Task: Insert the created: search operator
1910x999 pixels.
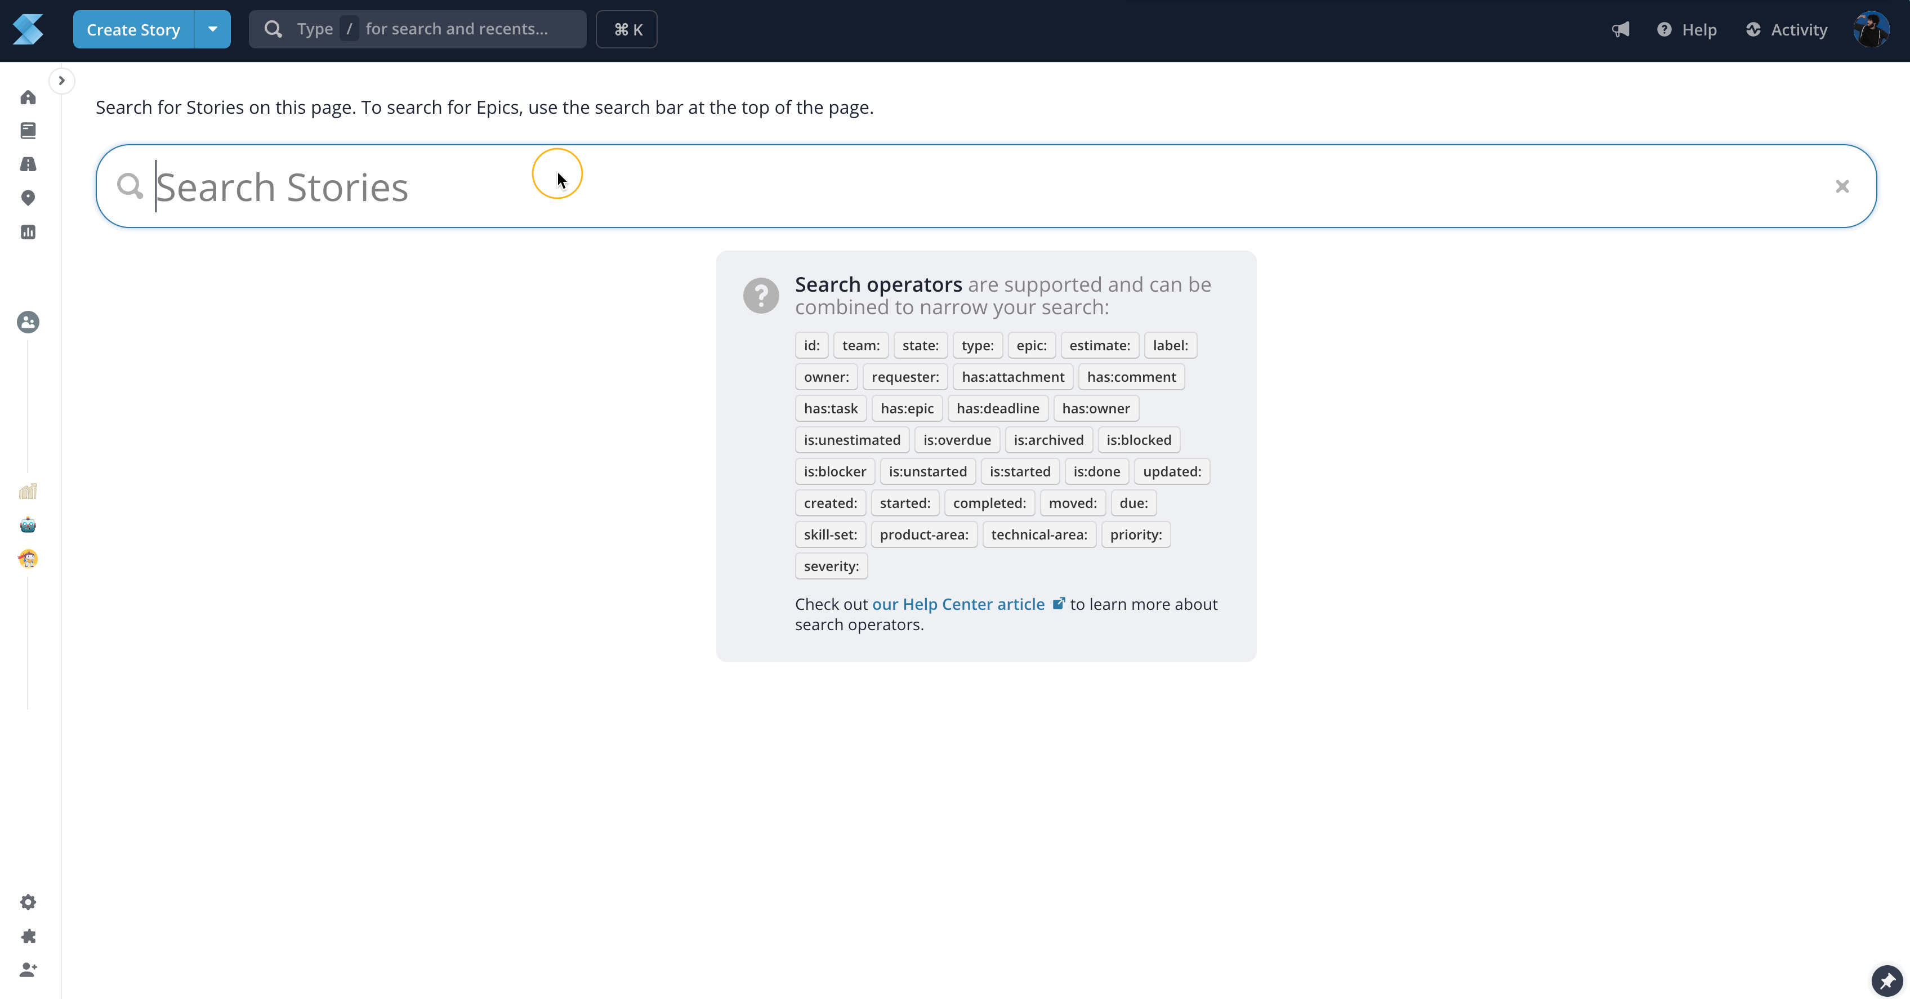Action: pos(831,503)
